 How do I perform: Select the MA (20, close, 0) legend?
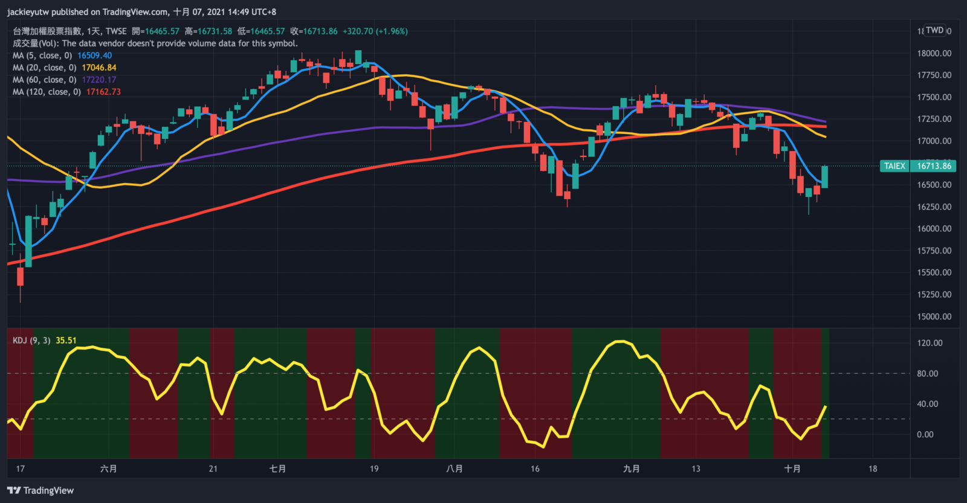click(44, 68)
